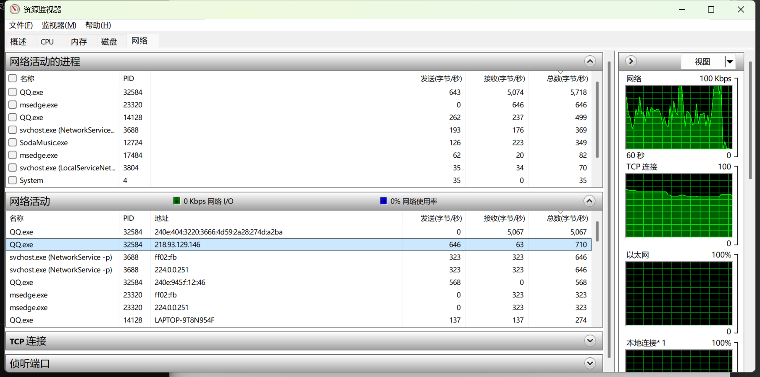Click the 以太网 graph
This screenshot has width=760, height=377.
[679, 294]
